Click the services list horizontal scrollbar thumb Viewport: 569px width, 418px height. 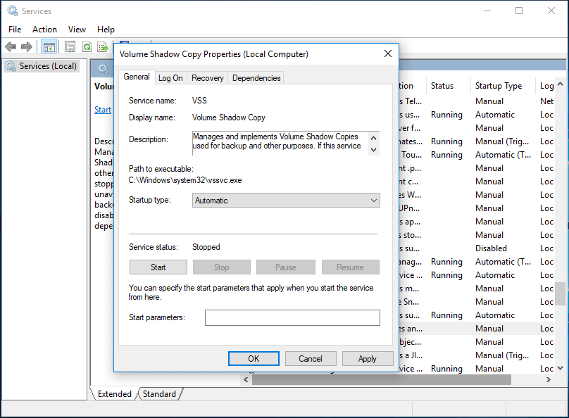pyautogui.click(x=382, y=379)
